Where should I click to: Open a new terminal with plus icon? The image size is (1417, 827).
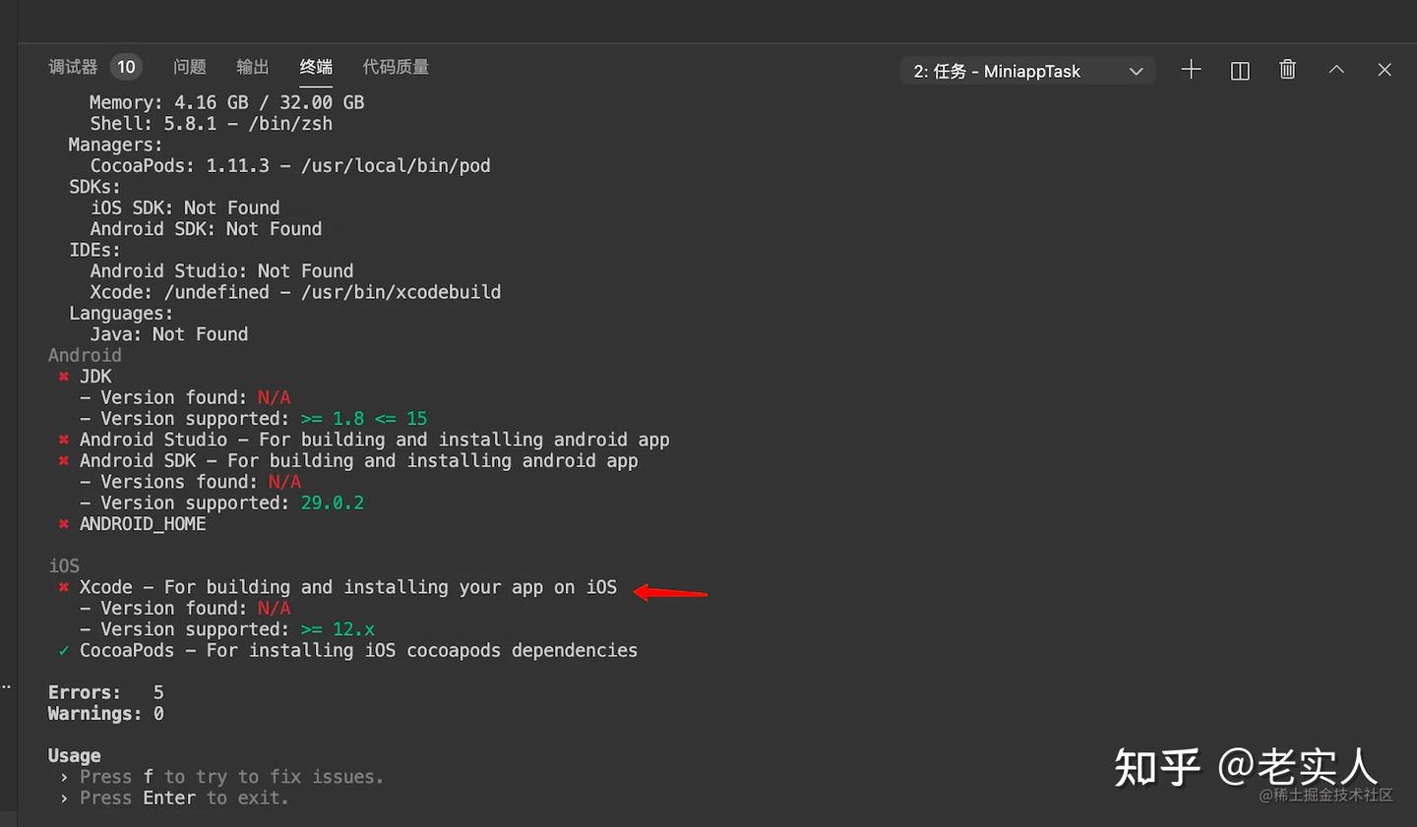1191,70
